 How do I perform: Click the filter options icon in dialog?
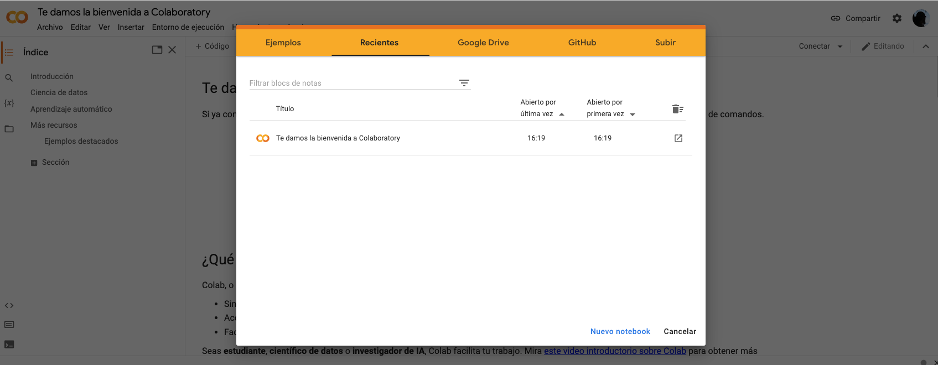pos(464,83)
